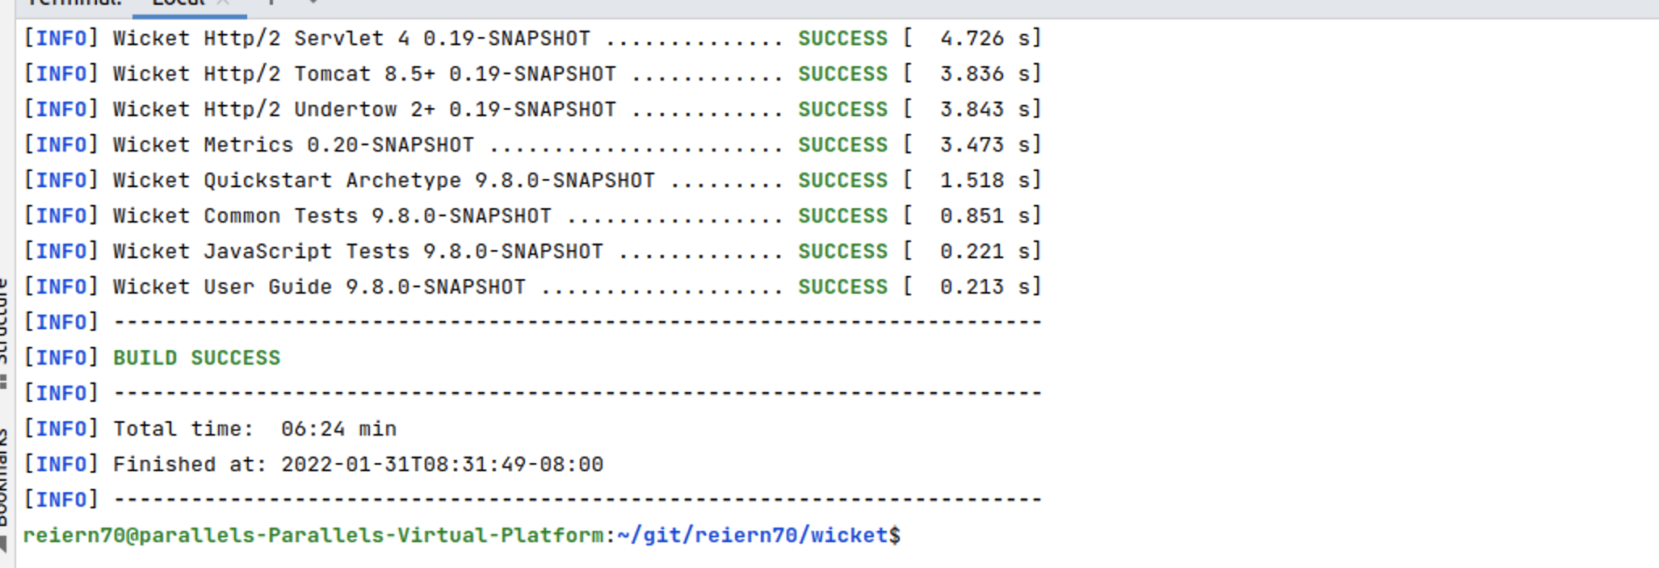Screen dimensions: 1659x568
Task: Click SUCCESS on the Wicket Metrics row
Action: pyautogui.click(x=842, y=144)
